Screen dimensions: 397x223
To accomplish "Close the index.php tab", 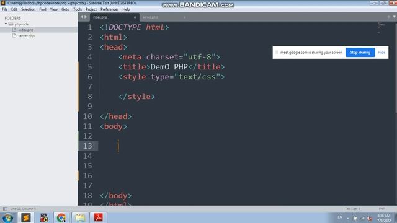I will click(x=135, y=17).
